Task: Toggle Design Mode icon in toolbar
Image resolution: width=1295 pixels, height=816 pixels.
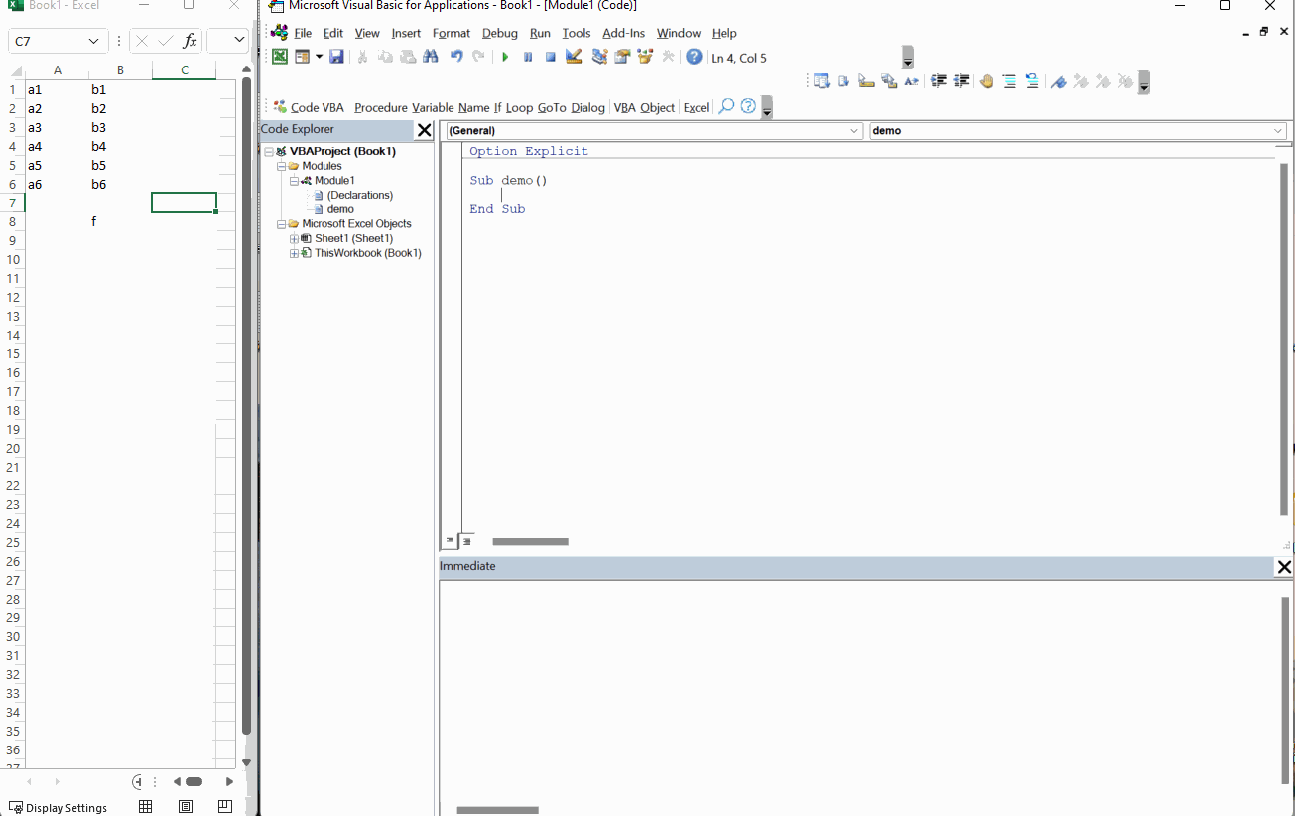Action: click(x=574, y=57)
